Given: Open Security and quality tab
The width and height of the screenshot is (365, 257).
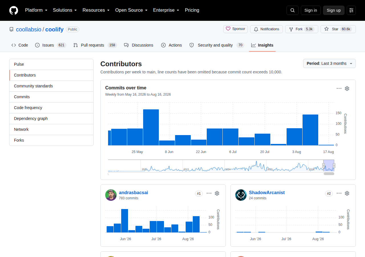Looking at the screenshot, I should pyautogui.click(x=217, y=45).
